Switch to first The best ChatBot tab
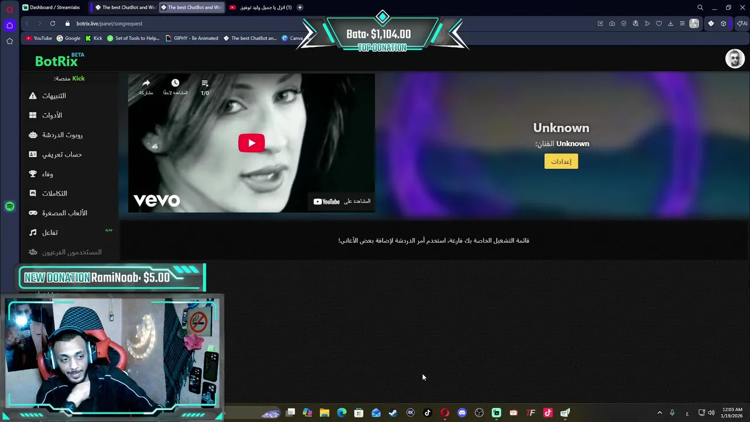The height and width of the screenshot is (422, 750). pyautogui.click(x=125, y=7)
